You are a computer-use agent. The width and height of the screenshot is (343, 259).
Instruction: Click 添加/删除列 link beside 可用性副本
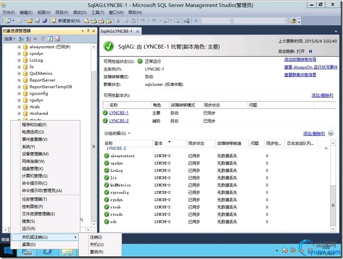click(x=322, y=96)
